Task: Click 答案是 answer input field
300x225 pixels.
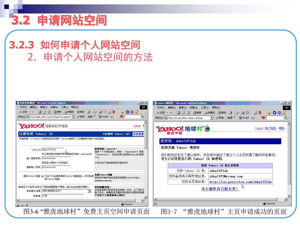Action: 63,196
